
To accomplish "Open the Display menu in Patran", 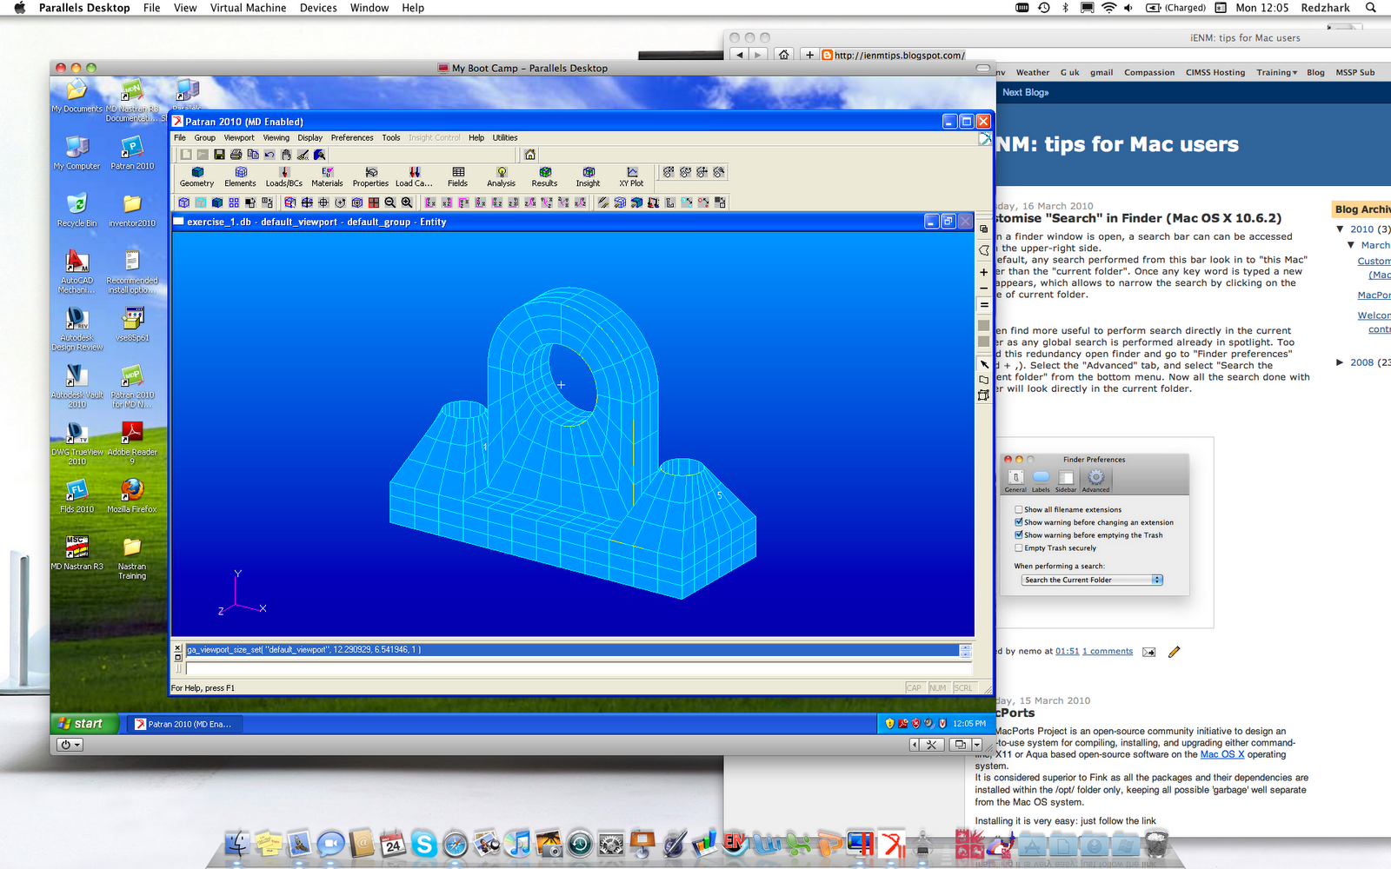I will [x=310, y=137].
